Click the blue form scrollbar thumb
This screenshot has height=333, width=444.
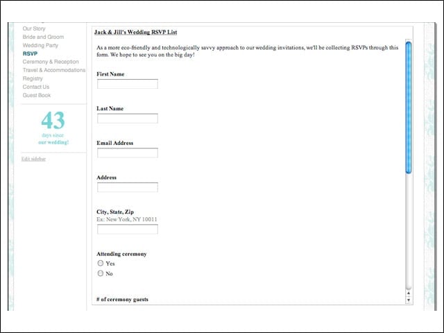click(x=409, y=108)
